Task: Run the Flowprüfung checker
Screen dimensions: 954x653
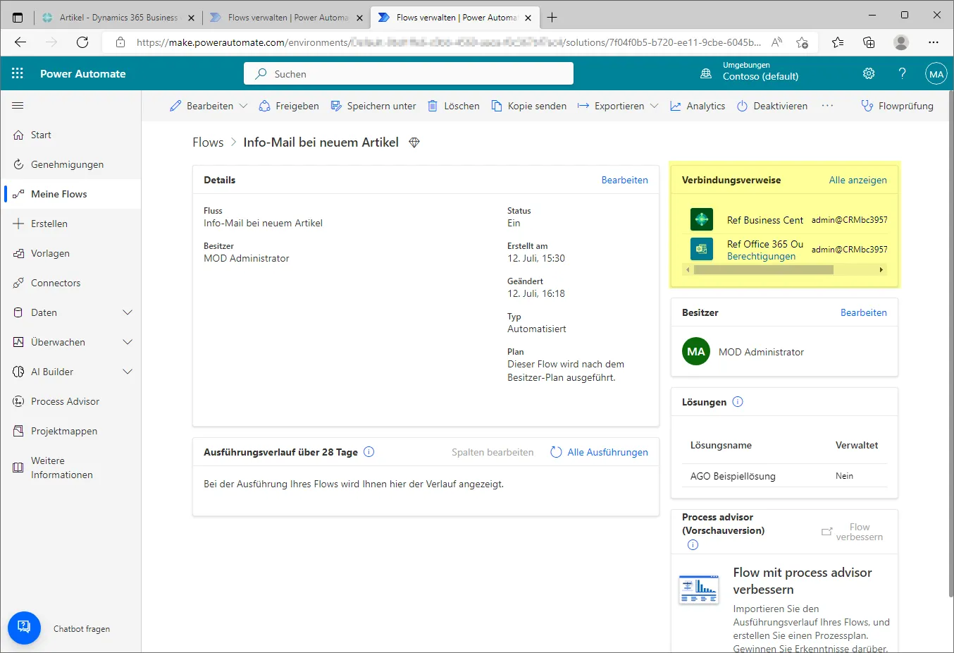Action: (898, 106)
